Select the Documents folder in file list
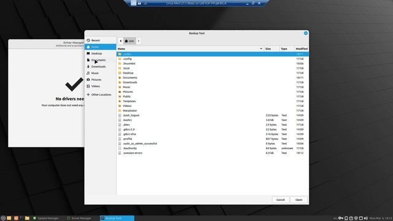Image resolution: width=393 pixels, height=221 pixels. coord(212,78)
